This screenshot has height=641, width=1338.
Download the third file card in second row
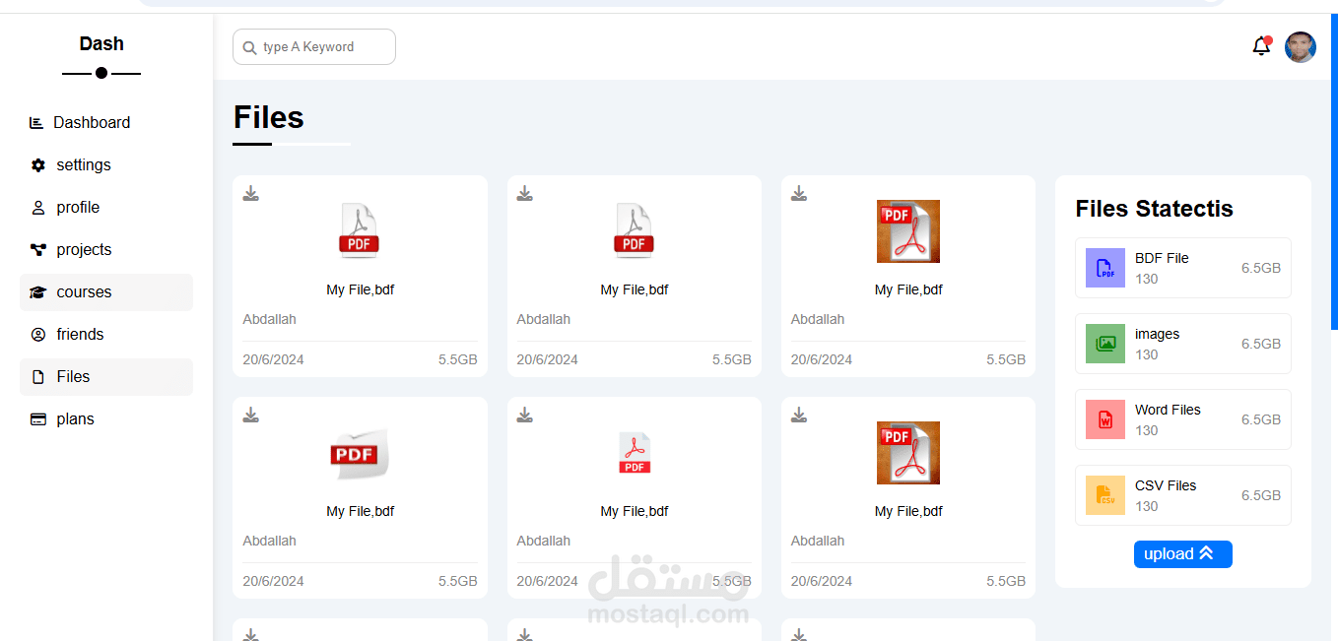coord(799,415)
